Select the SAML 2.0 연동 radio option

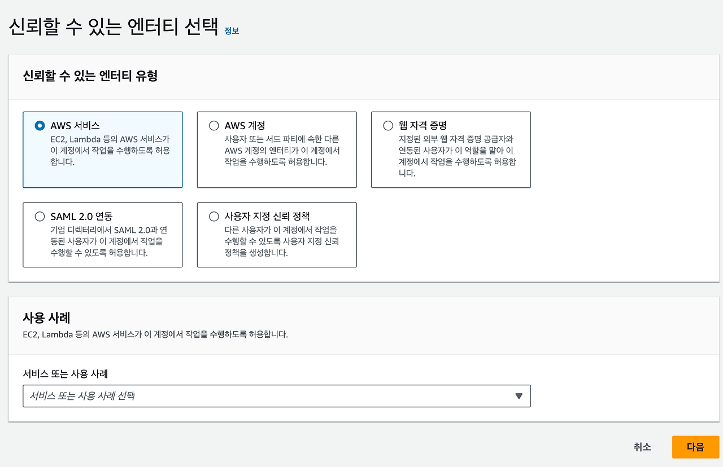point(40,217)
